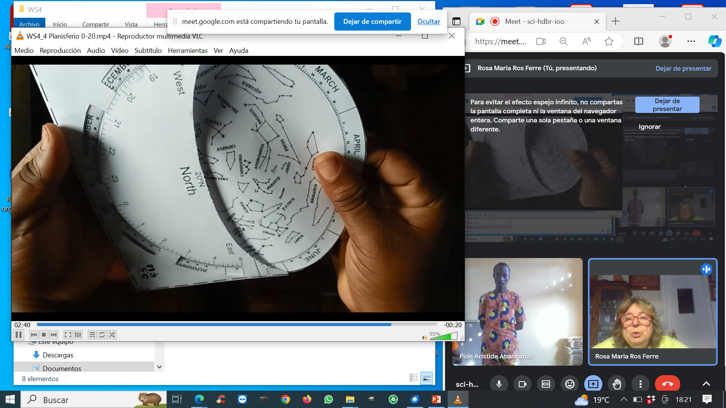Click Dejar de presentar in Meet header
The height and width of the screenshot is (408, 726).
[x=683, y=68]
